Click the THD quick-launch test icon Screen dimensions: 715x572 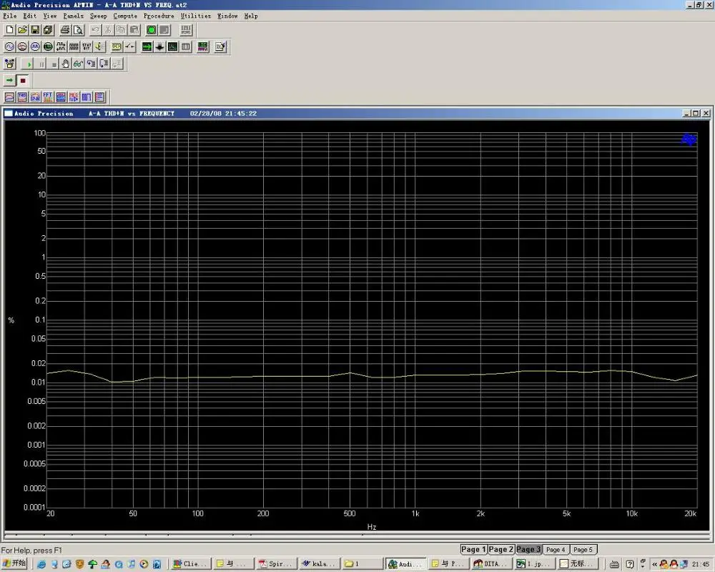(x=22, y=97)
